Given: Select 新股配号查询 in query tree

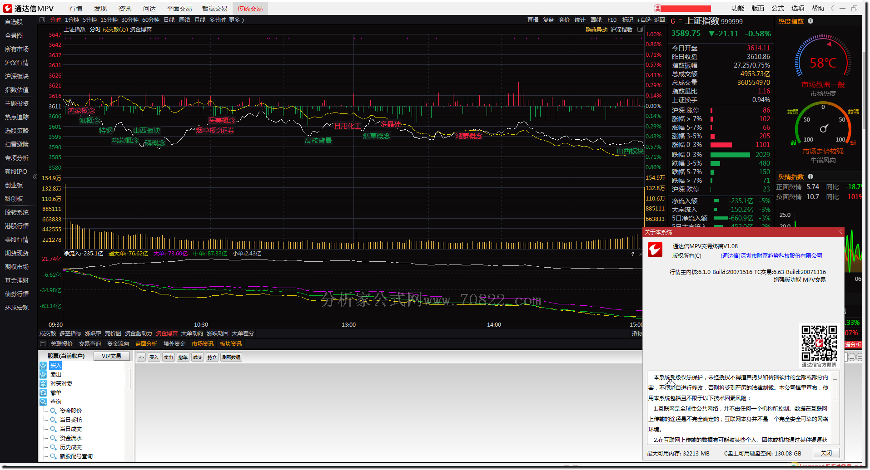Looking at the screenshot, I should (x=76, y=456).
